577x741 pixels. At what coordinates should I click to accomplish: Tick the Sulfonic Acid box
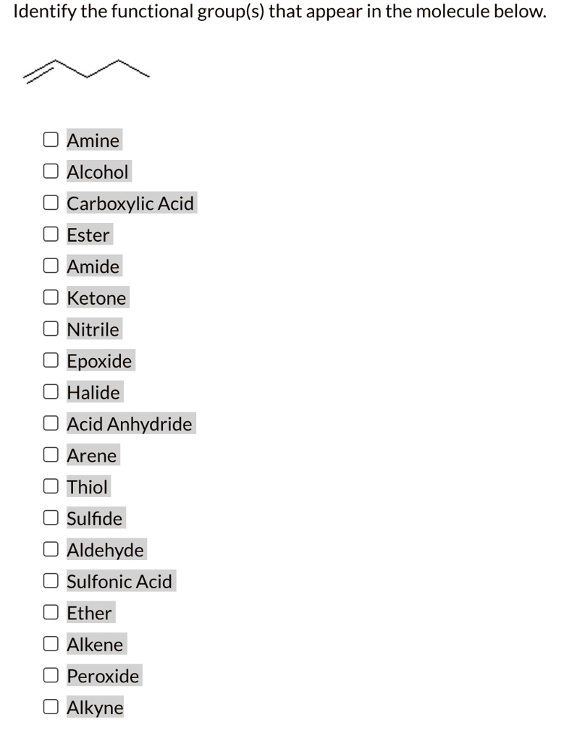tap(50, 582)
